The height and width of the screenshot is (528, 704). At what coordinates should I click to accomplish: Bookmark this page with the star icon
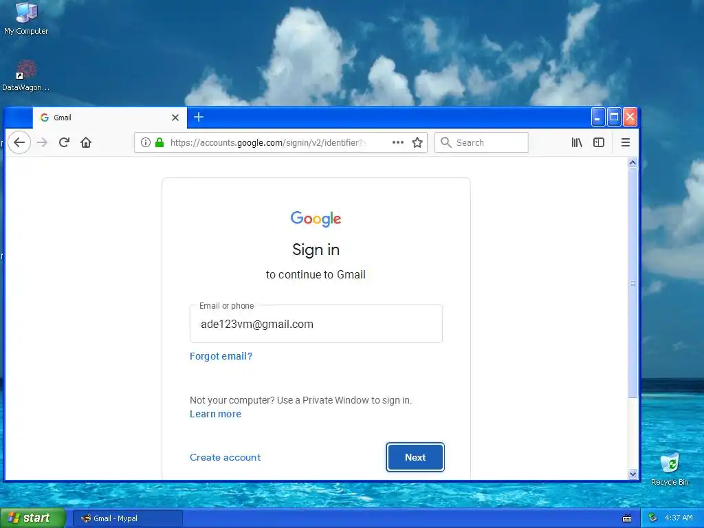pos(417,142)
